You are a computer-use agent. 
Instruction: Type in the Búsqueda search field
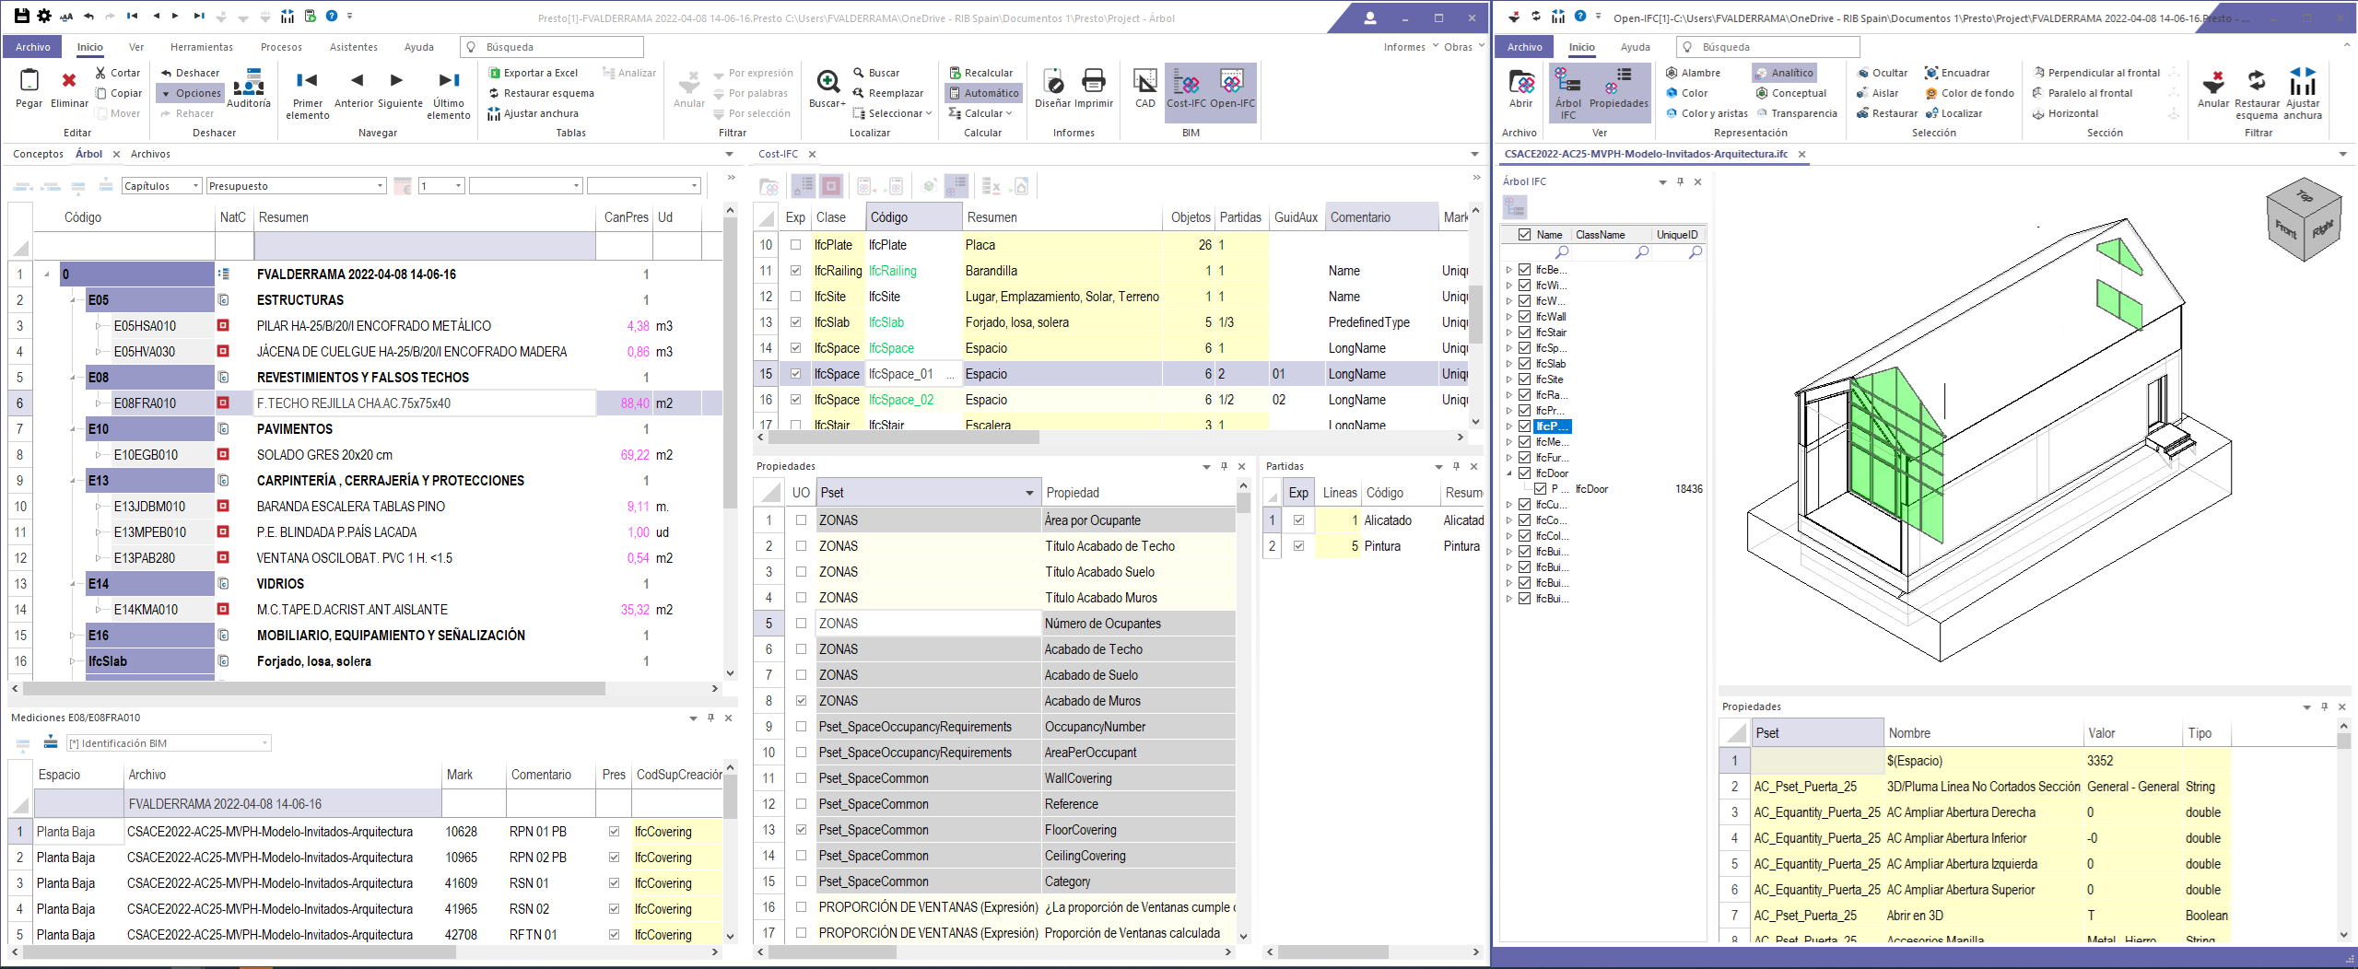(x=553, y=46)
